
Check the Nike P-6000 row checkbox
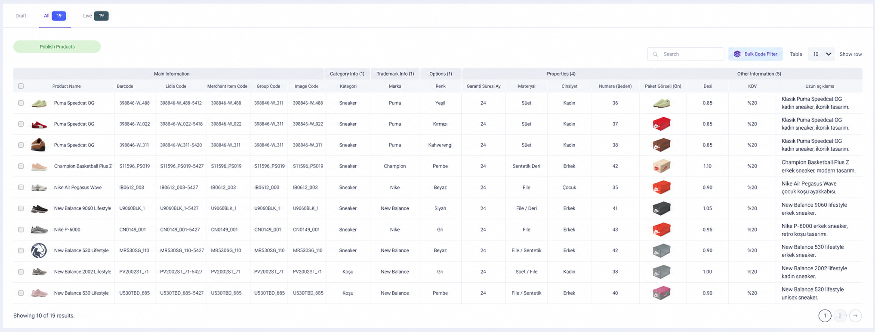click(x=21, y=229)
